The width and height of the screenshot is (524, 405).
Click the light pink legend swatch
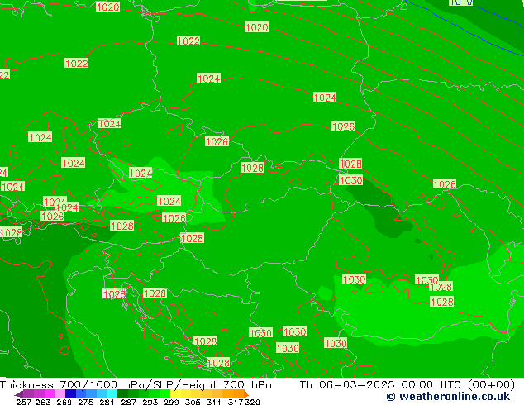[x=60, y=394]
